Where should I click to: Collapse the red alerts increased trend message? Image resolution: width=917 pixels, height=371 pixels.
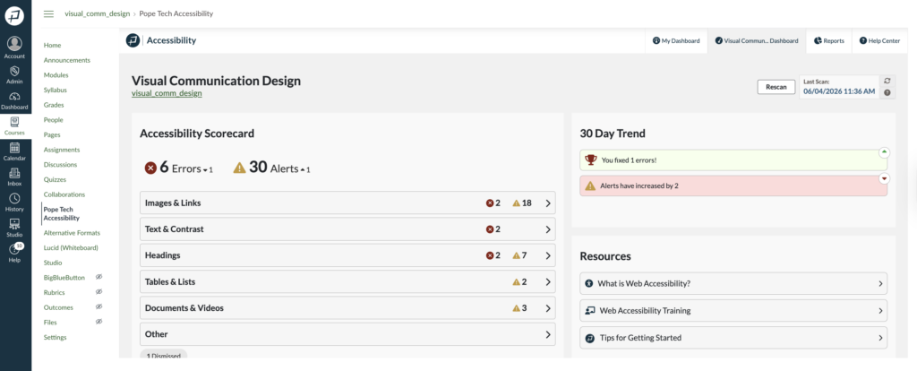[x=884, y=178]
